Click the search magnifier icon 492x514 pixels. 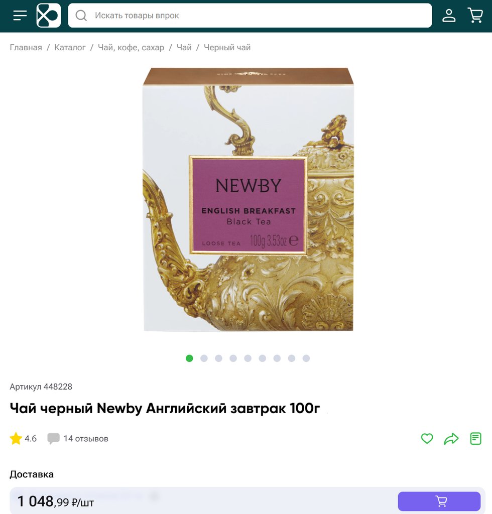pyautogui.click(x=81, y=16)
